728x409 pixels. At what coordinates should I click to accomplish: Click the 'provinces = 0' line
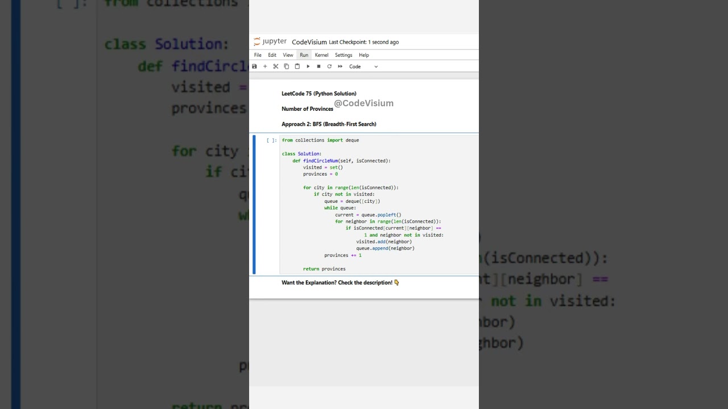point(320,174)
